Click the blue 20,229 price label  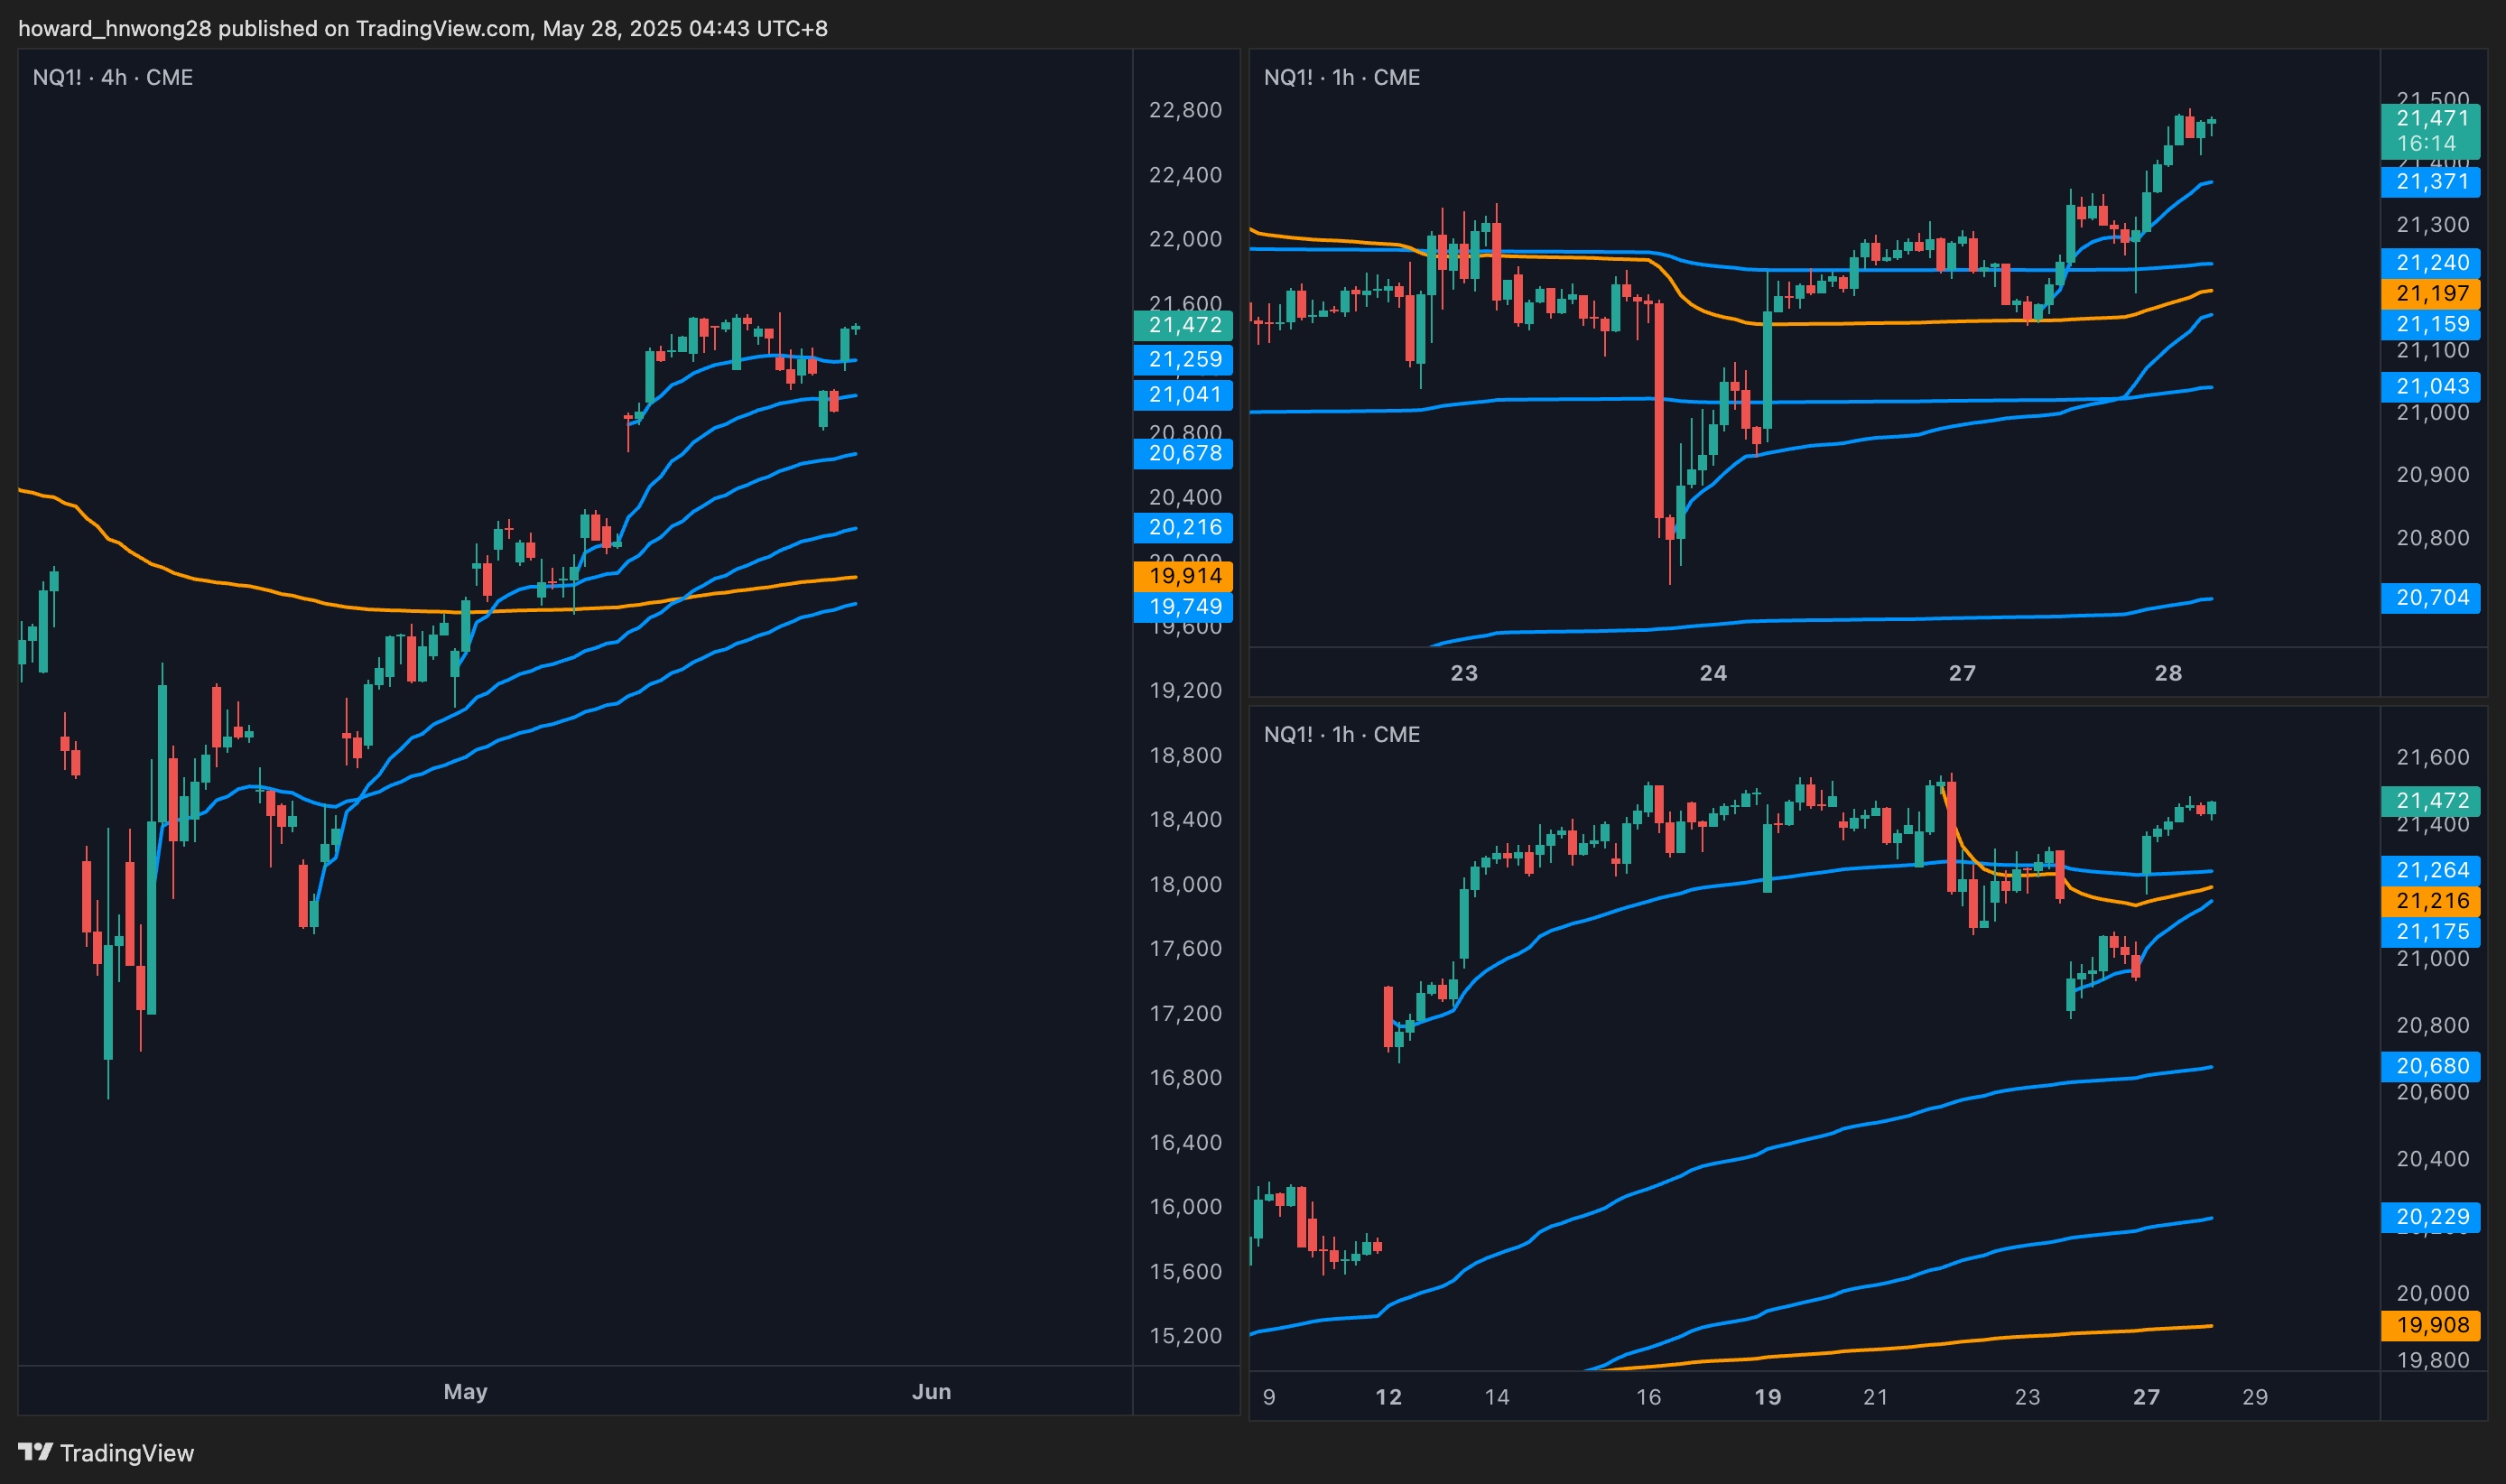click(2430, 1217)
